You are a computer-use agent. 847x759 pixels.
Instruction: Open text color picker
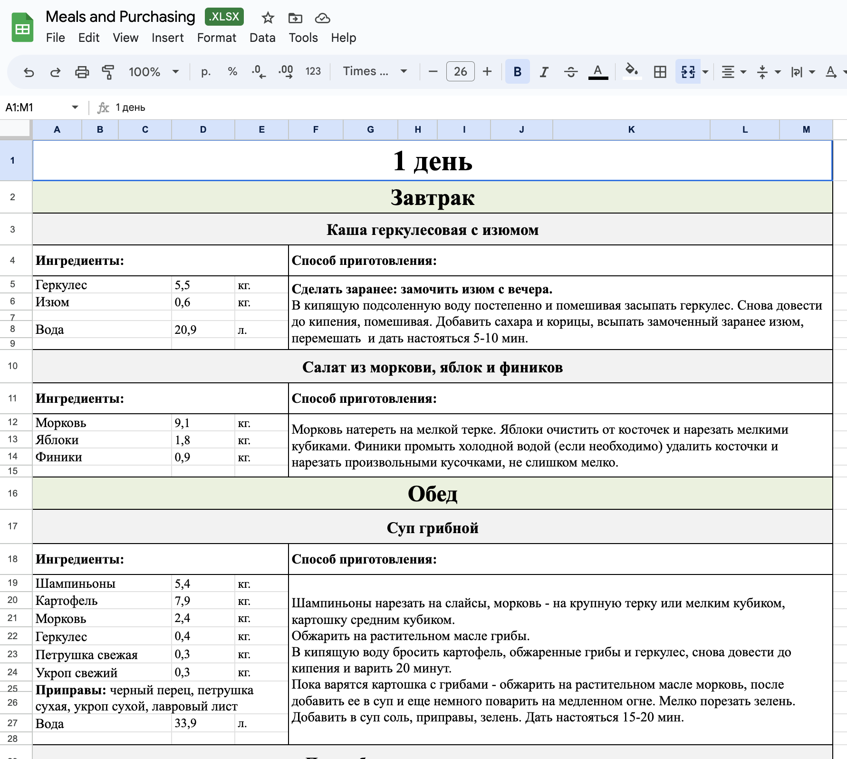[598, 72]
